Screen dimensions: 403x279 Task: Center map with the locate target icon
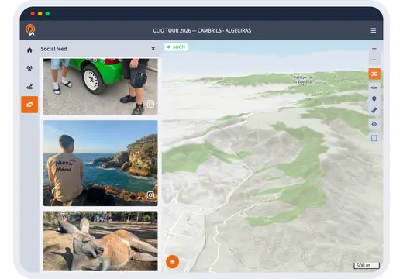pyautogui.click(x=374, y=124)
